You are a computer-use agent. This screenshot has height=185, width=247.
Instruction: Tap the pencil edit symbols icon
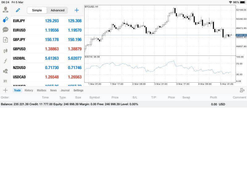click(18, 10)
